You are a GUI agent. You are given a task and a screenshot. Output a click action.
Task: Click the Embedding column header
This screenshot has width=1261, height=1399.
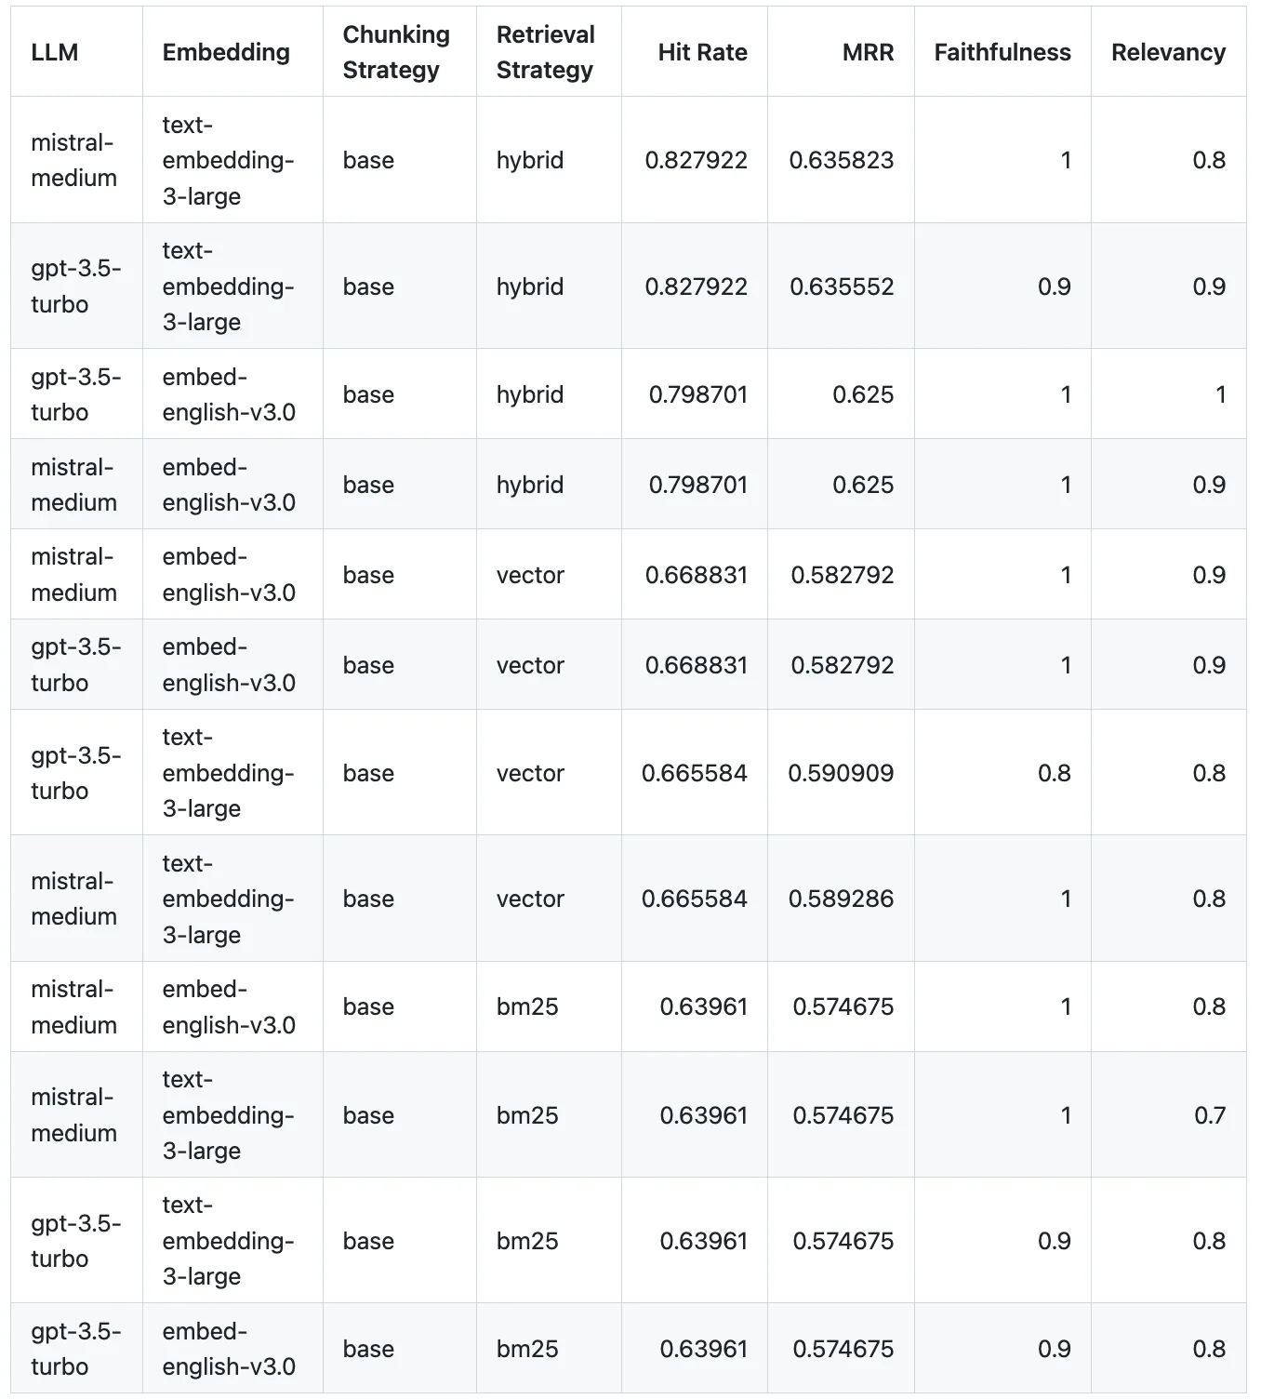point(226,52)
